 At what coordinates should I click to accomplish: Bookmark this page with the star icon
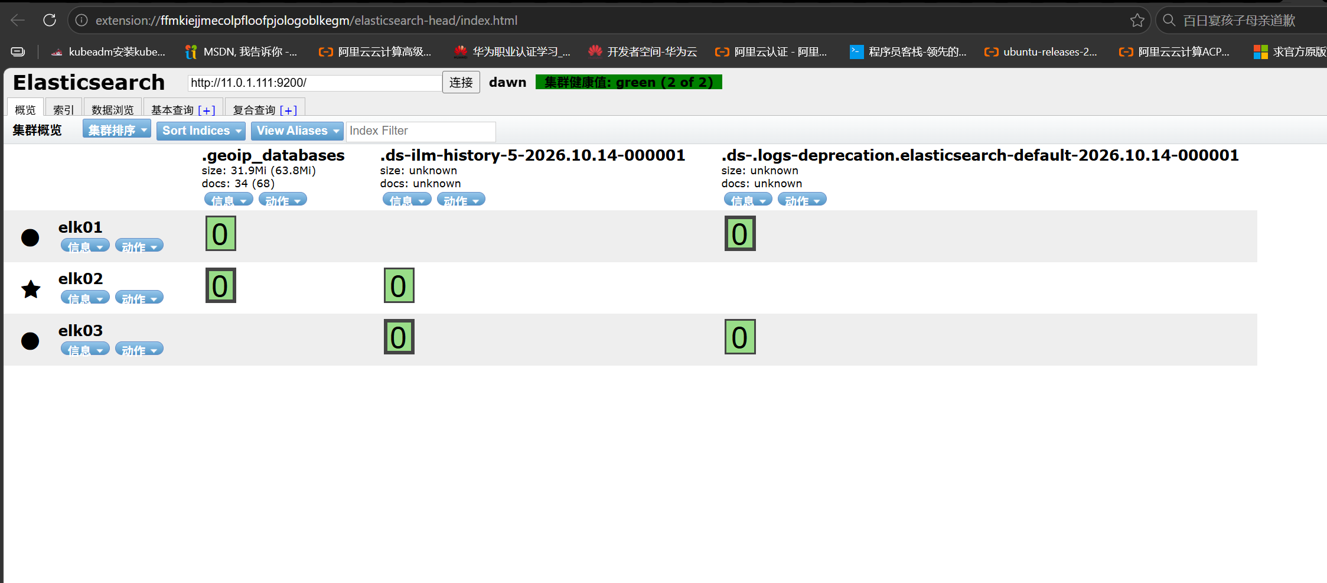1137,21
